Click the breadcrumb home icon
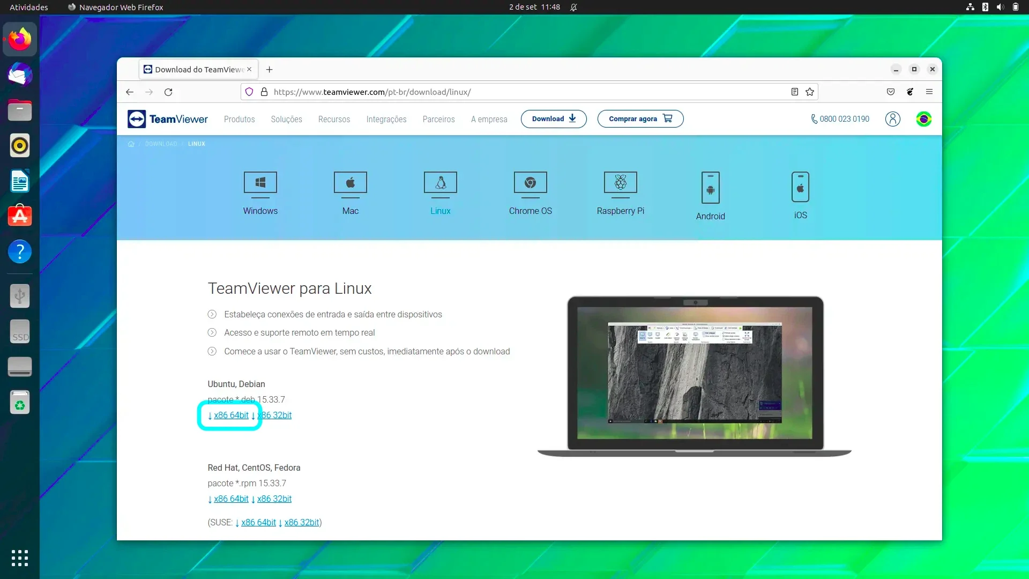This screenshot has height=579, width=1029. [131, 144]
